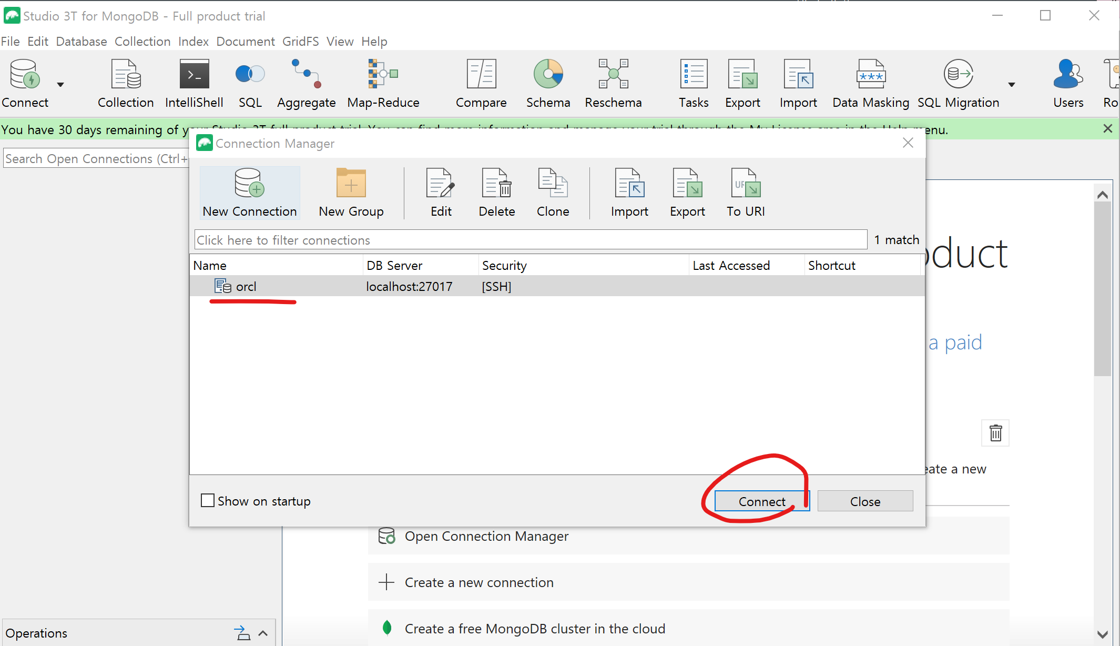This screenshot has height=646, width=1120.
Task: Expand the Operations panel chevron
Action: (x=263, y=633)
